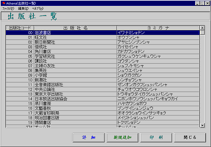This screenshot has height=147, width=211.
Task: Click the reading ハヤカワショボウ
Action: 132,103
